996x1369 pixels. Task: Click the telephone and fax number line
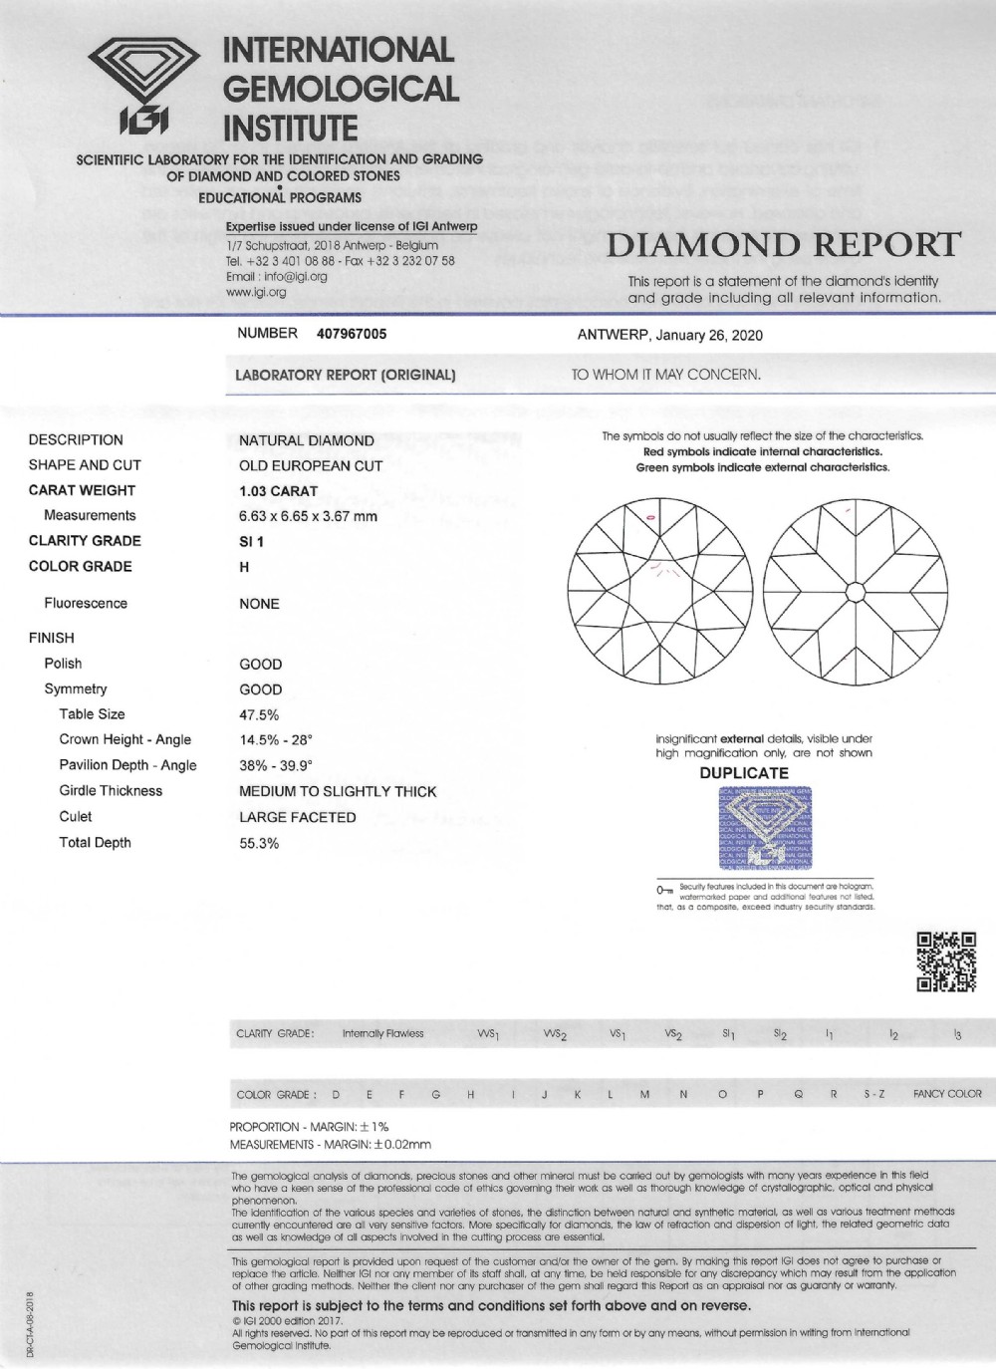341,261
